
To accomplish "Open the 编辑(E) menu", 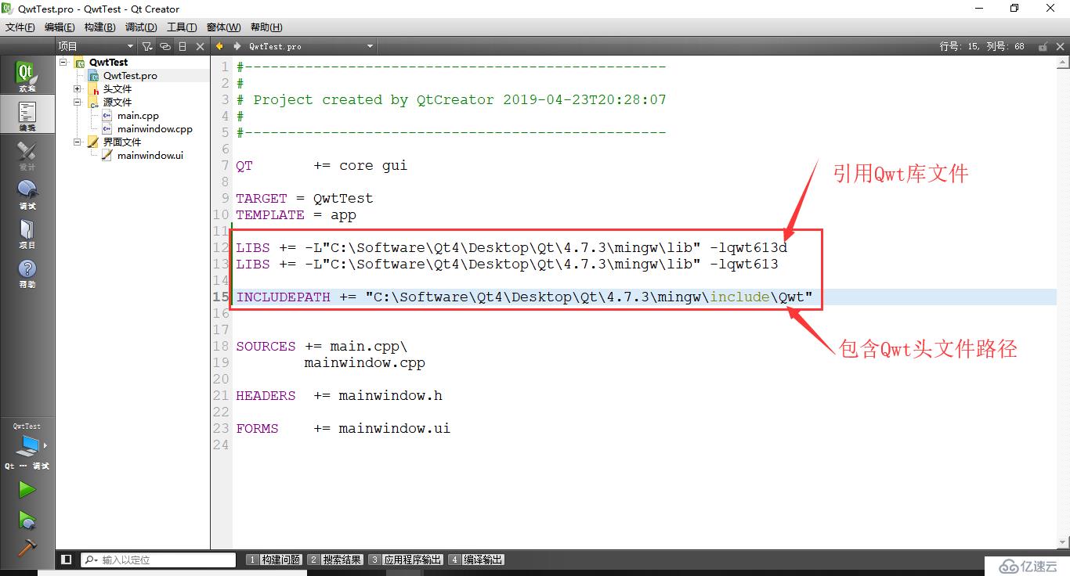I will [60, 27].
